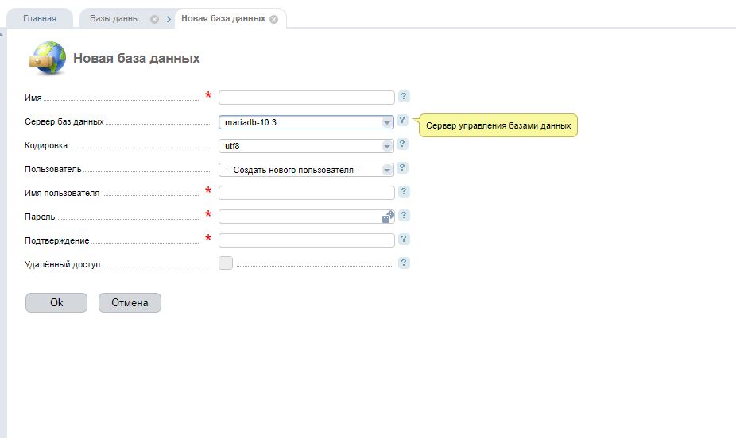Close the Новая база данных tab
The height and width of the screenshot is (438, 736).
click(274, 19)
